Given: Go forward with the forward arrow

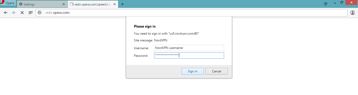Looking at the screenshot, I should tap(14, 12).
